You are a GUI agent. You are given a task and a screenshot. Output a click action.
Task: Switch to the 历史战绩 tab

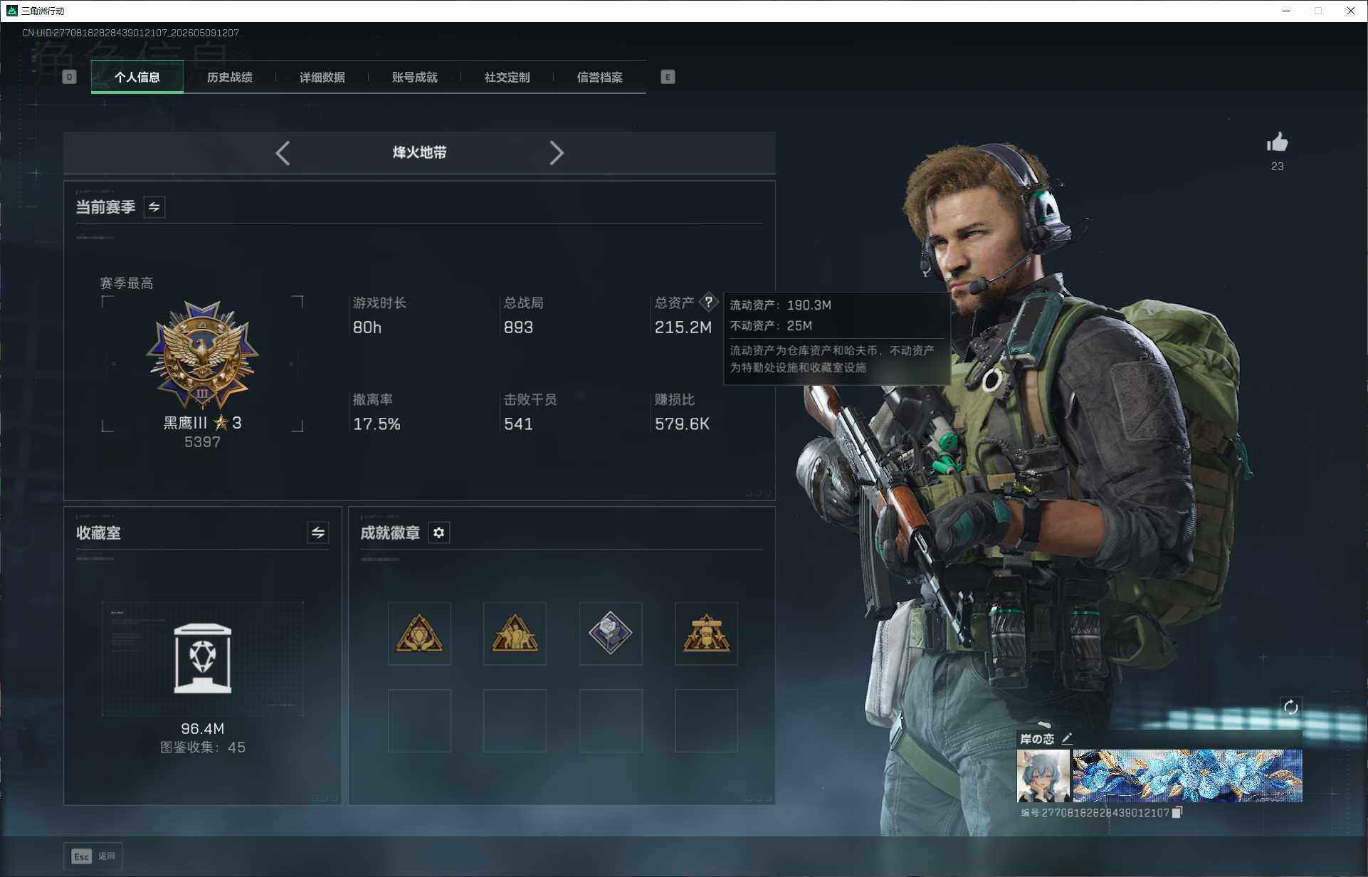(230, 77)
